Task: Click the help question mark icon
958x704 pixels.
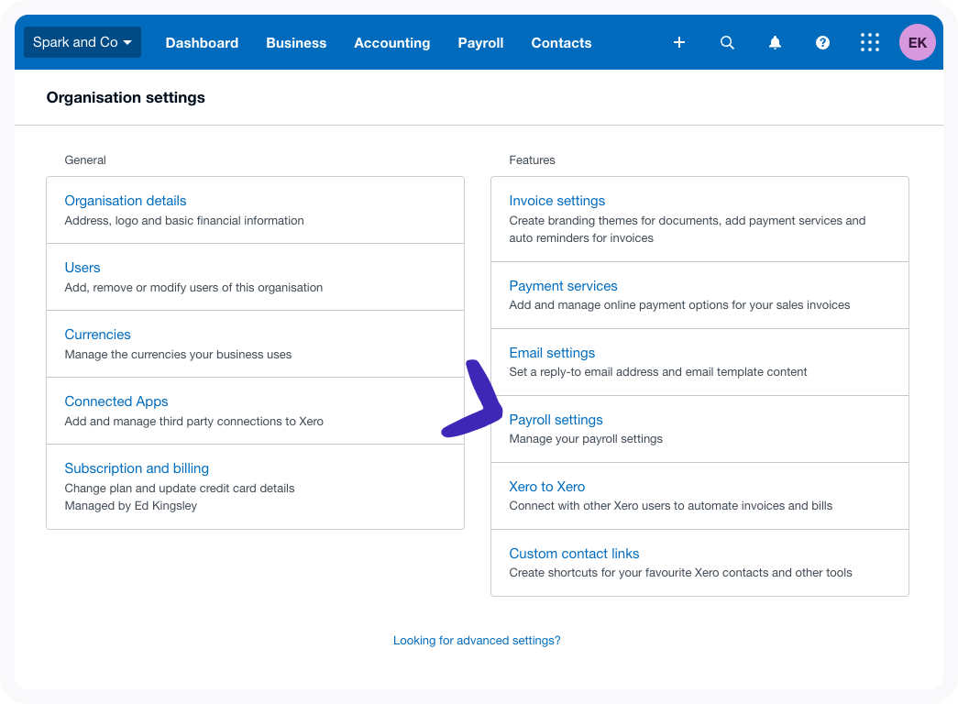Action: click(x=822, y=42)
